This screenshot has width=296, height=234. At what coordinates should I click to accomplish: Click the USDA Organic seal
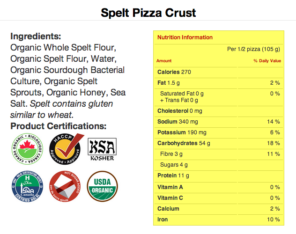pyautogui.click(x=102, y=186)
